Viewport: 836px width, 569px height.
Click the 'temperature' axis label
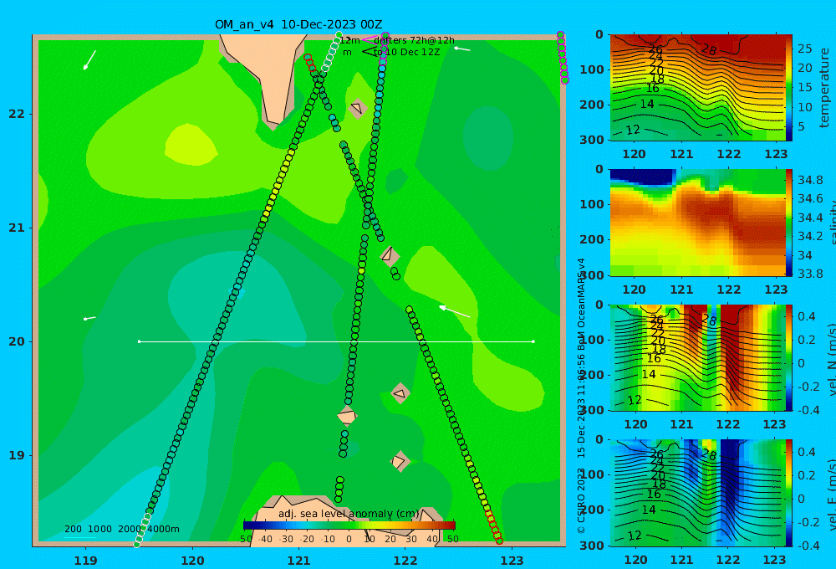(x=824, y=88)
